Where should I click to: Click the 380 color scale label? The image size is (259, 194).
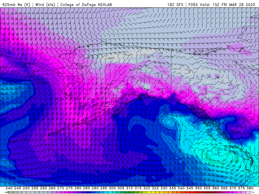pos(250,188)
